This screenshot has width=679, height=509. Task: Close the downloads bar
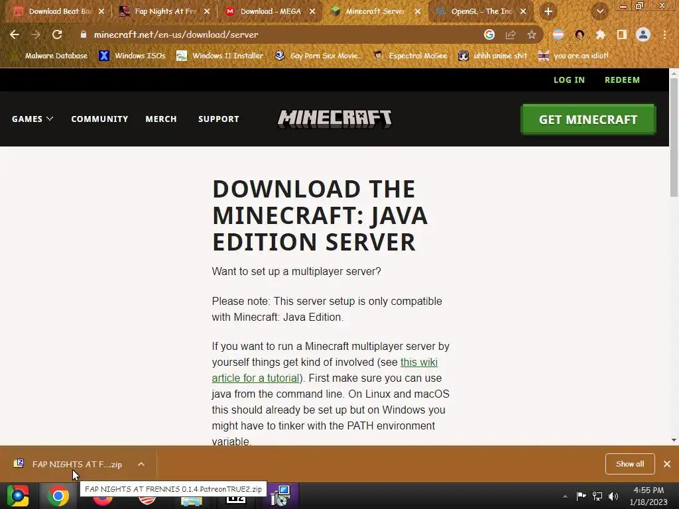(x=667, y=464)
